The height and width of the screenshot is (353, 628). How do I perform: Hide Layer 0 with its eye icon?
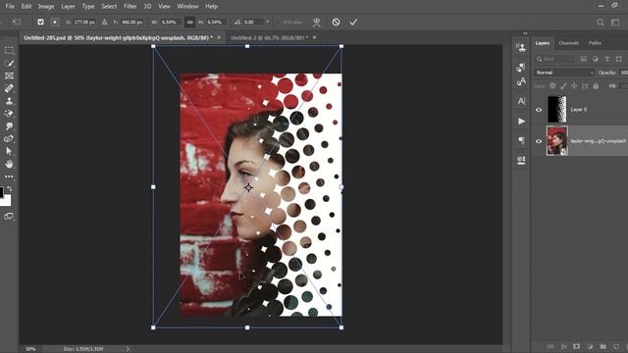539,110
